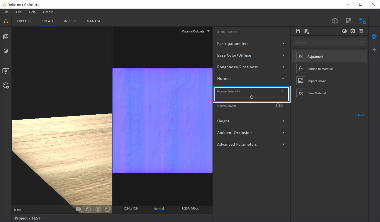
Task: Switch to the INSPIRE tab
Action: pos(70,21)
